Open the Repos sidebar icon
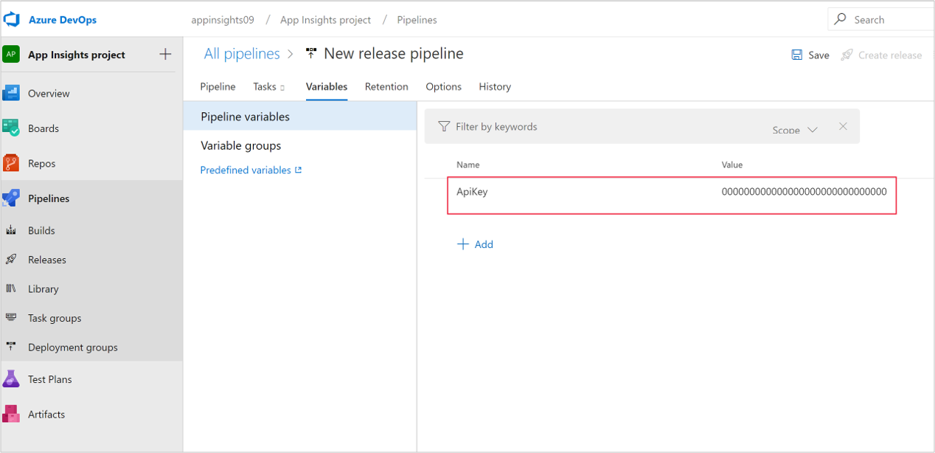This screenshot has height=453, width=935. click(11, 163)
